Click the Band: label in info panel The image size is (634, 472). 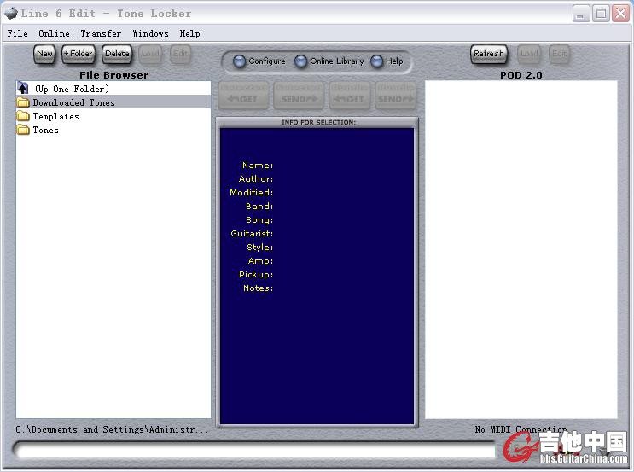tap(259, 207)
